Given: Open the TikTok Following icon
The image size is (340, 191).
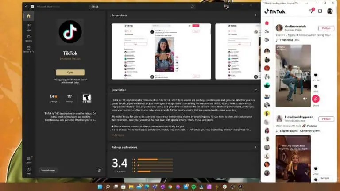Looking at the screenshot, I should click(267, 31).
